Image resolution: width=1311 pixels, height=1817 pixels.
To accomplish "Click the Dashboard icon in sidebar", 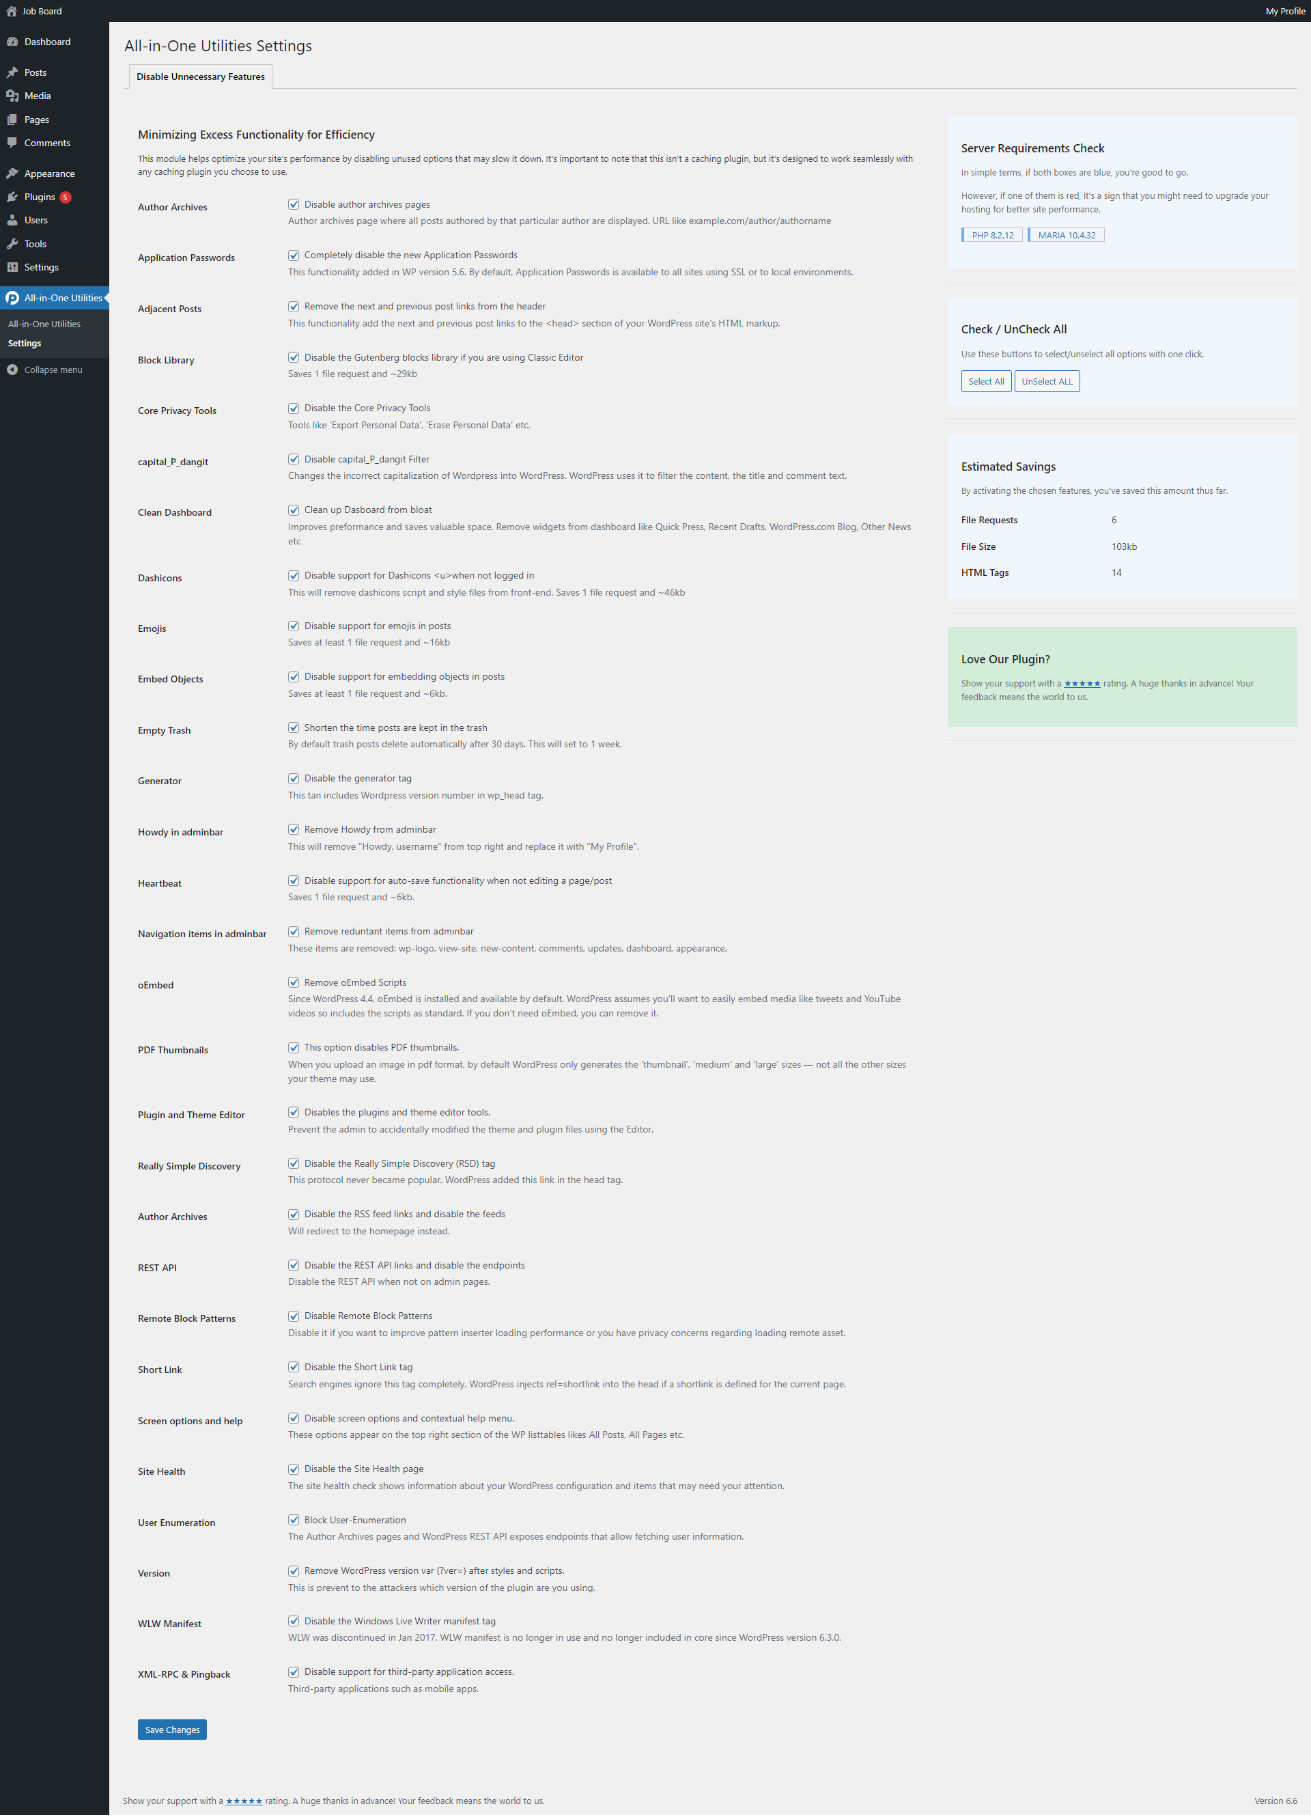I will coord(13,42).
